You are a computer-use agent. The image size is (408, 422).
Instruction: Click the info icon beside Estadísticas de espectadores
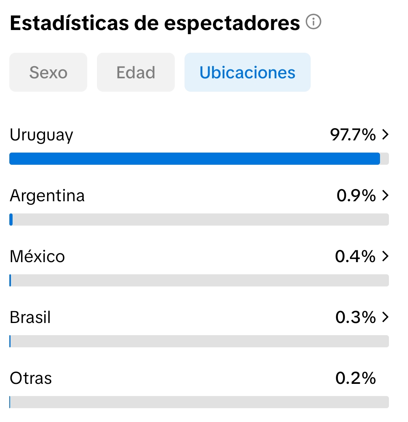point(314,22)
